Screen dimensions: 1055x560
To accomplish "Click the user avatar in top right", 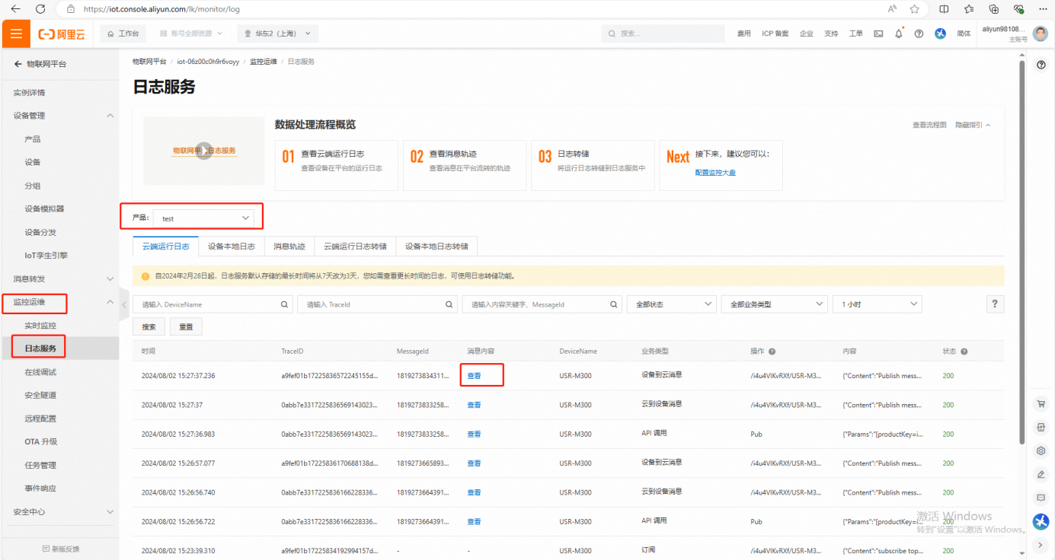I will (x=1041, y=33).
